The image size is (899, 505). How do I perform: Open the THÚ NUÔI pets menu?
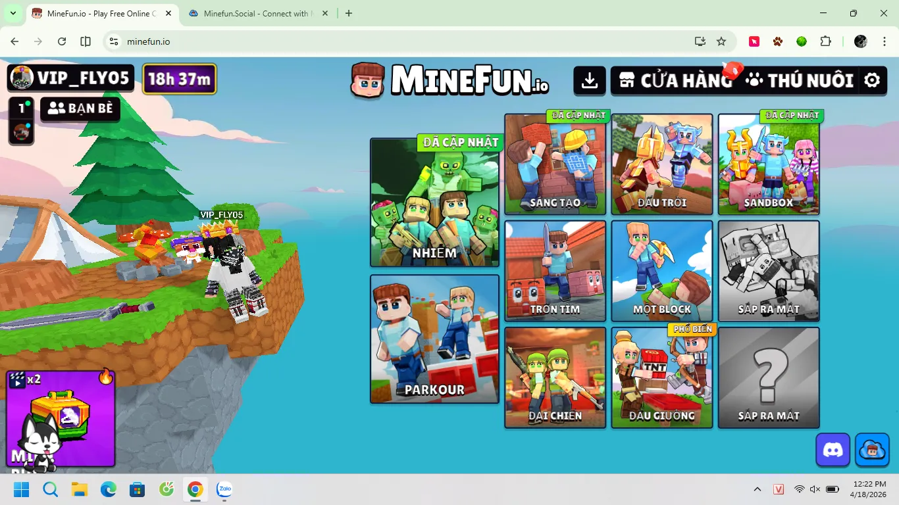(x=800, y=80)
